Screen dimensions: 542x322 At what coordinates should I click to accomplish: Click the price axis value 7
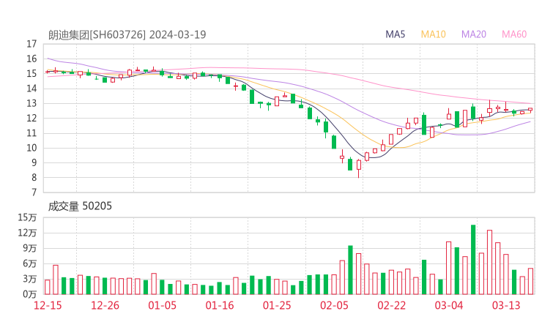(34, 192)
